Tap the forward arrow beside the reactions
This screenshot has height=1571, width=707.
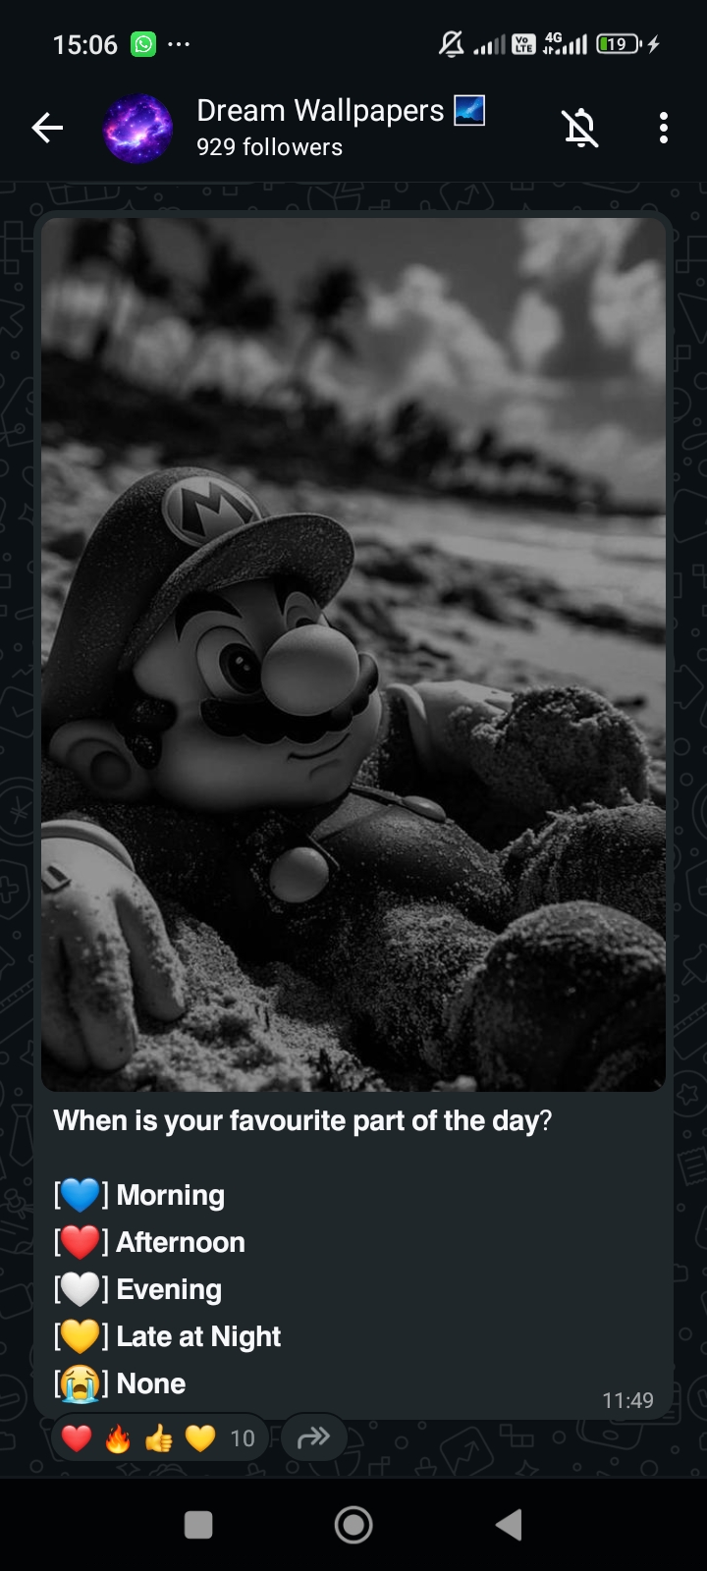[313, 1438]
